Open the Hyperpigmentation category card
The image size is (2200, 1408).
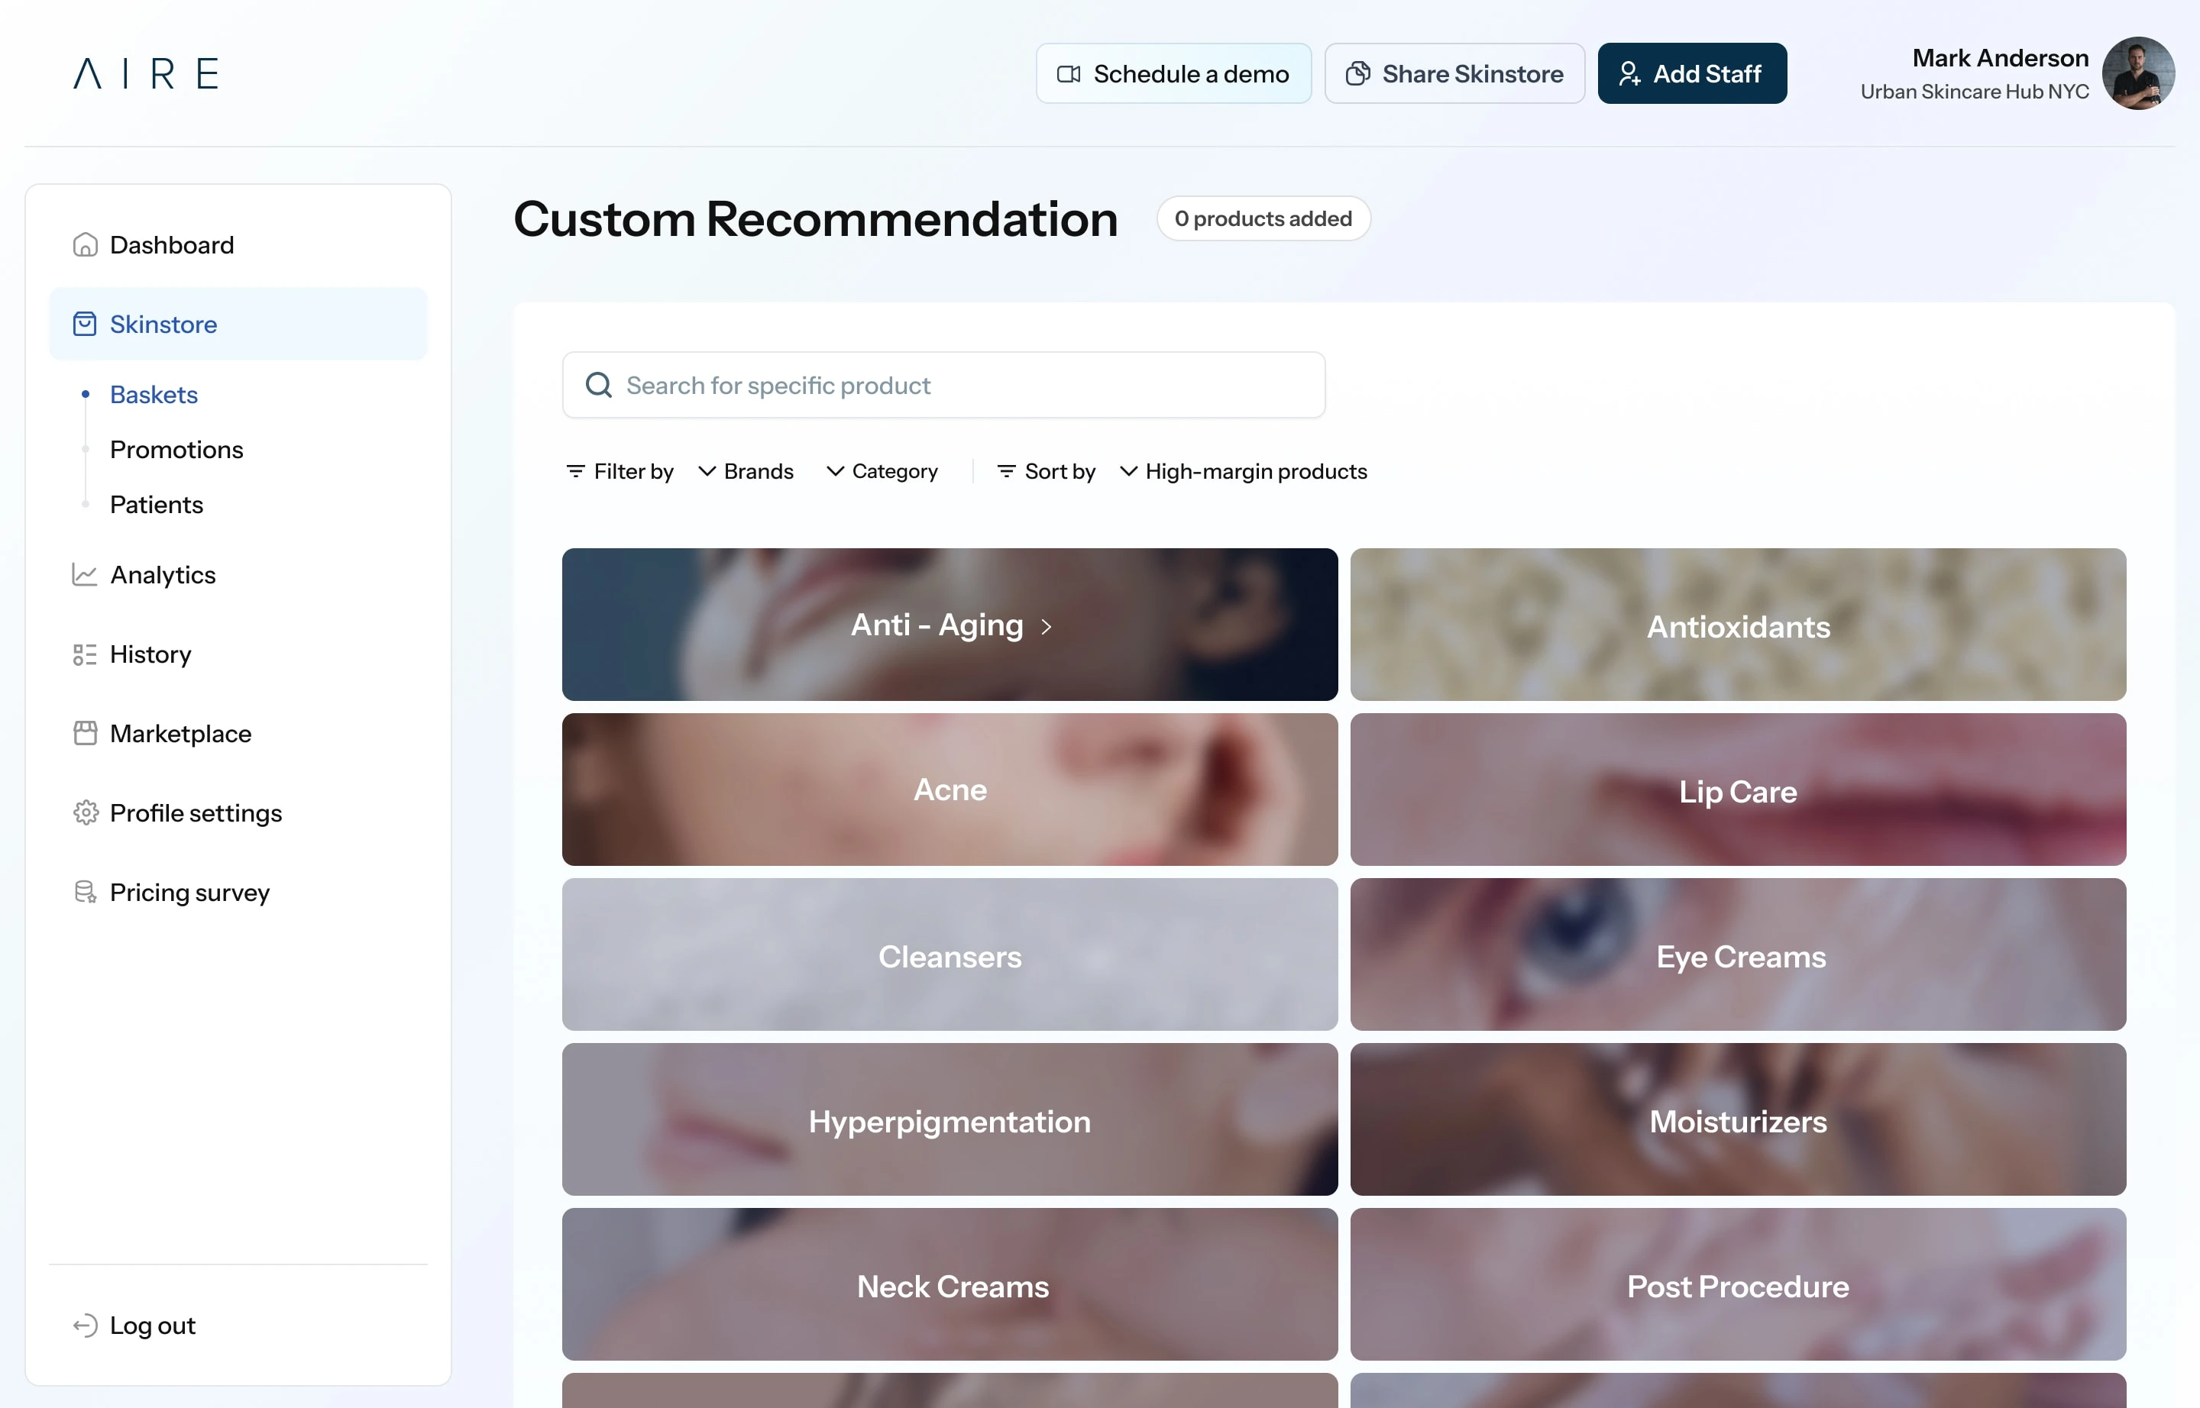coord(950,1119)
